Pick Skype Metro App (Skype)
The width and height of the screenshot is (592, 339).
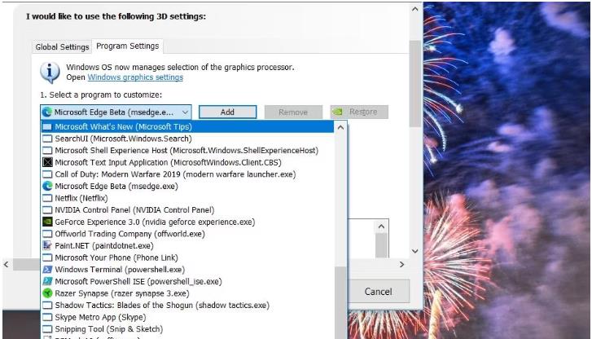pyautogui.click(x=187, y=317)
